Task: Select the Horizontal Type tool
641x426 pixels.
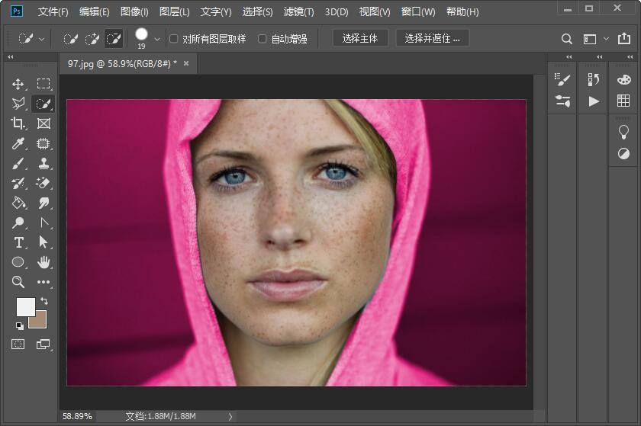Action: click(x=18, y=242)
